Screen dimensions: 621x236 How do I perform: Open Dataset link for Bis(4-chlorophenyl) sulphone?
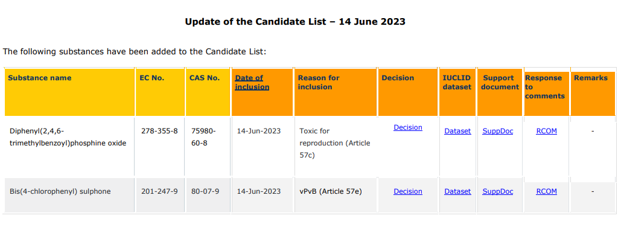point(457,192)
